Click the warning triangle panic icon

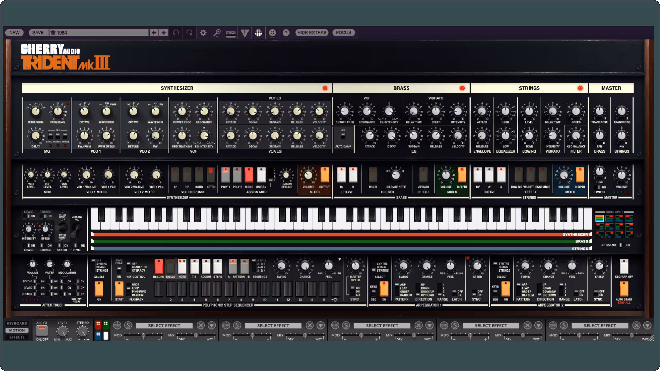tap(245, 33)
